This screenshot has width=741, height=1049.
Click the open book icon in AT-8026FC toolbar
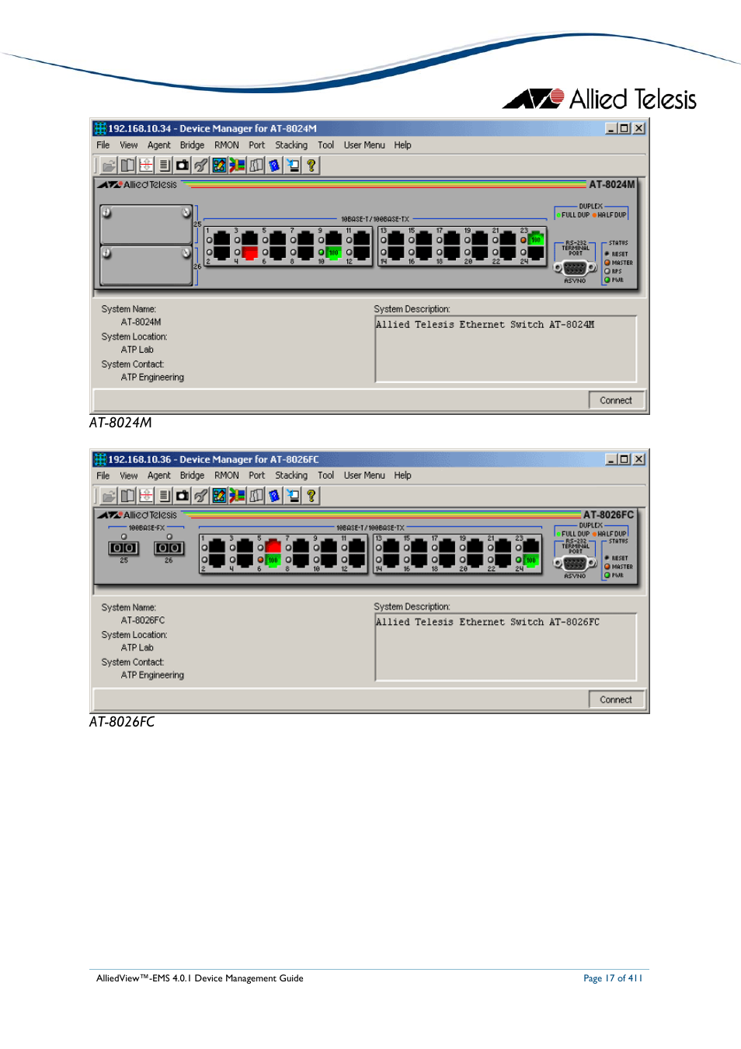127,496
